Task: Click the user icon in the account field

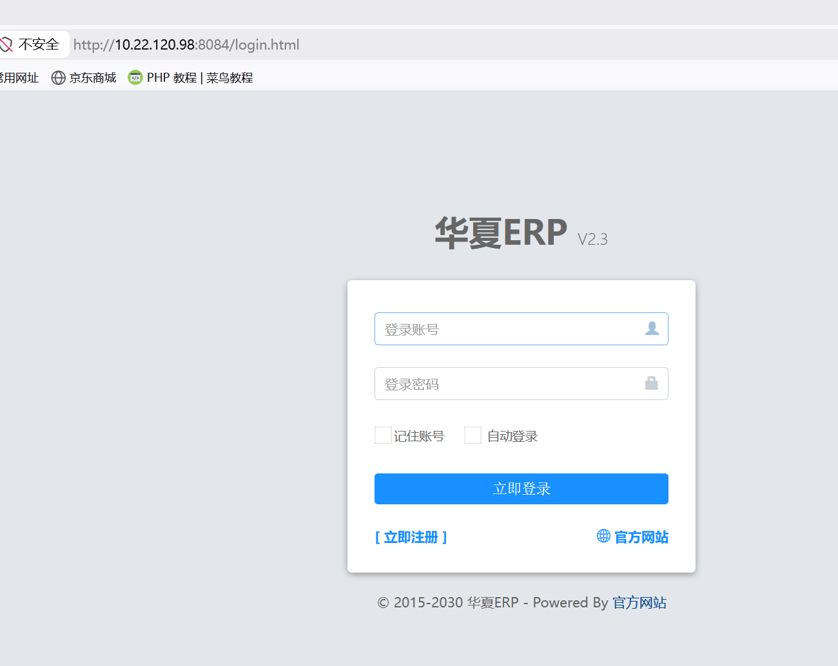Action: 652,328
